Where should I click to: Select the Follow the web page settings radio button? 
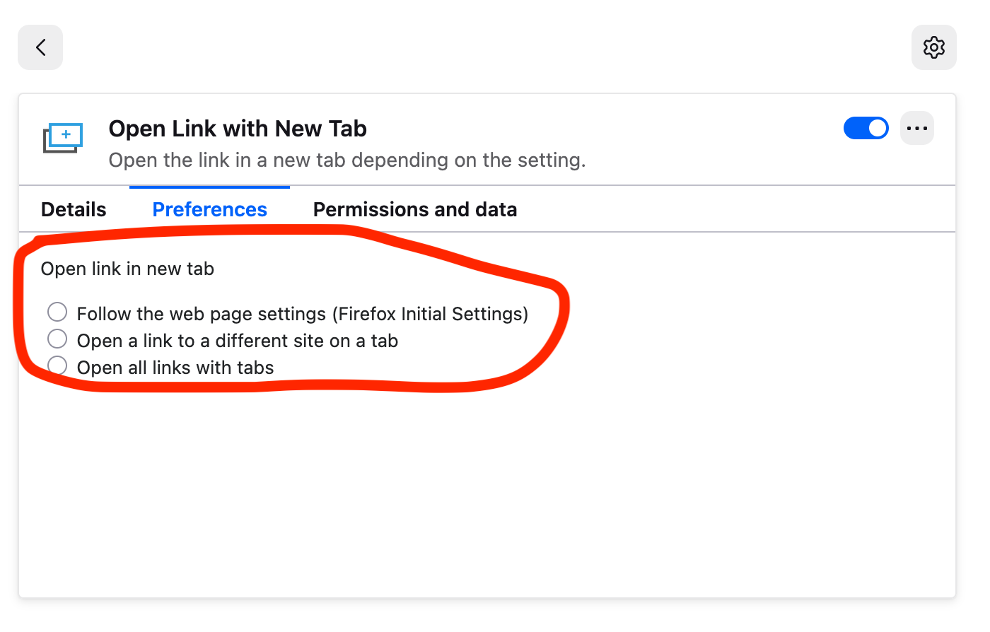(57, 312)
